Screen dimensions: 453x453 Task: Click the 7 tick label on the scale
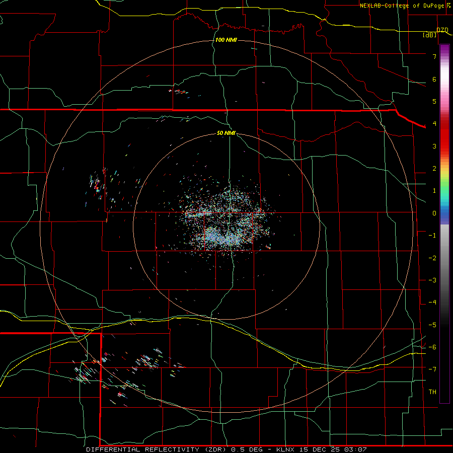(434, 56)
